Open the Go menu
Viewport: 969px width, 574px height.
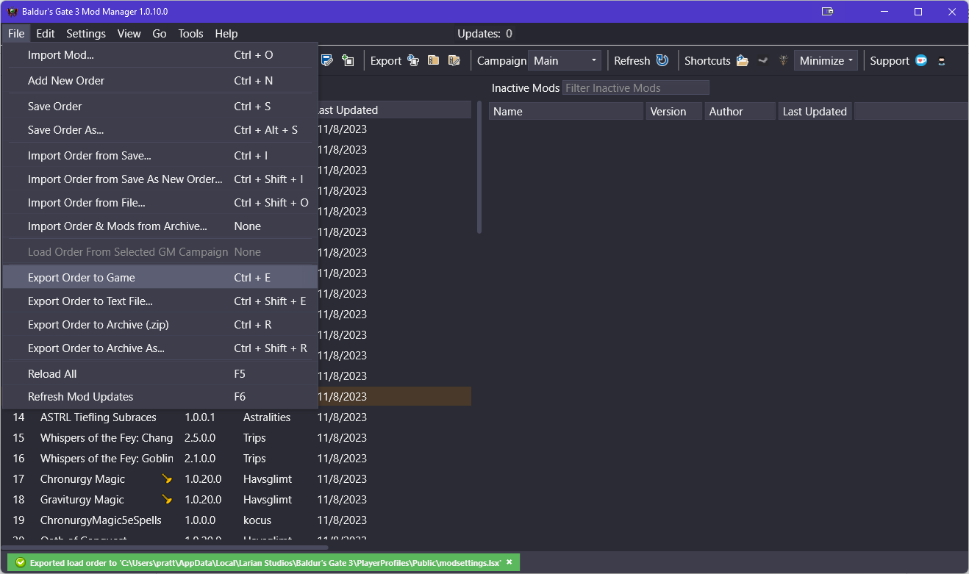pos(160,33)
